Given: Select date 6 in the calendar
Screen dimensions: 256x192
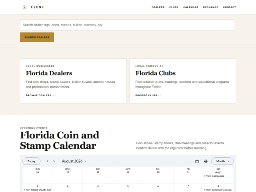Looking at the screenshot, I should click(158, 186).
